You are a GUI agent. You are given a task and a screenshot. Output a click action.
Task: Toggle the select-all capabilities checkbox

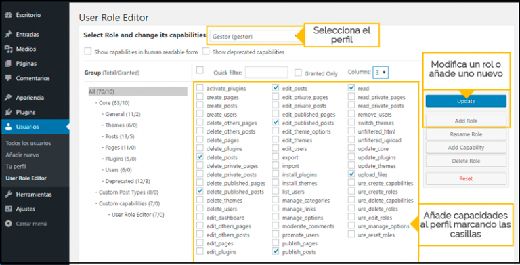(x=200, y=70)
